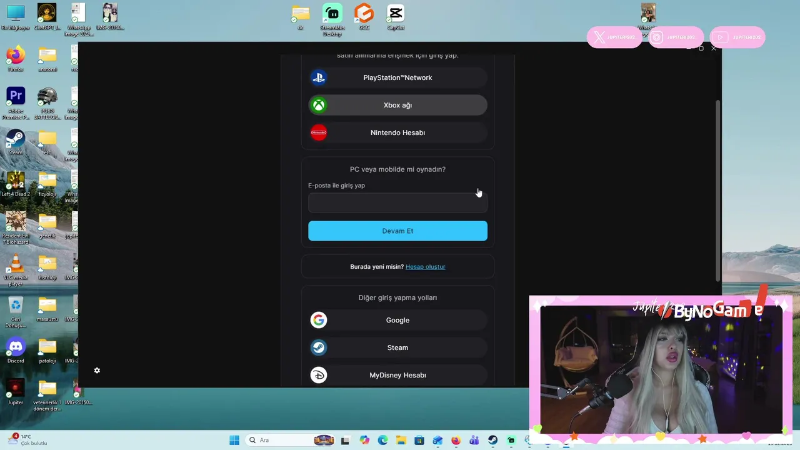
Task: Switch to Streamlabs in taskbar
Action: point(511,440)
